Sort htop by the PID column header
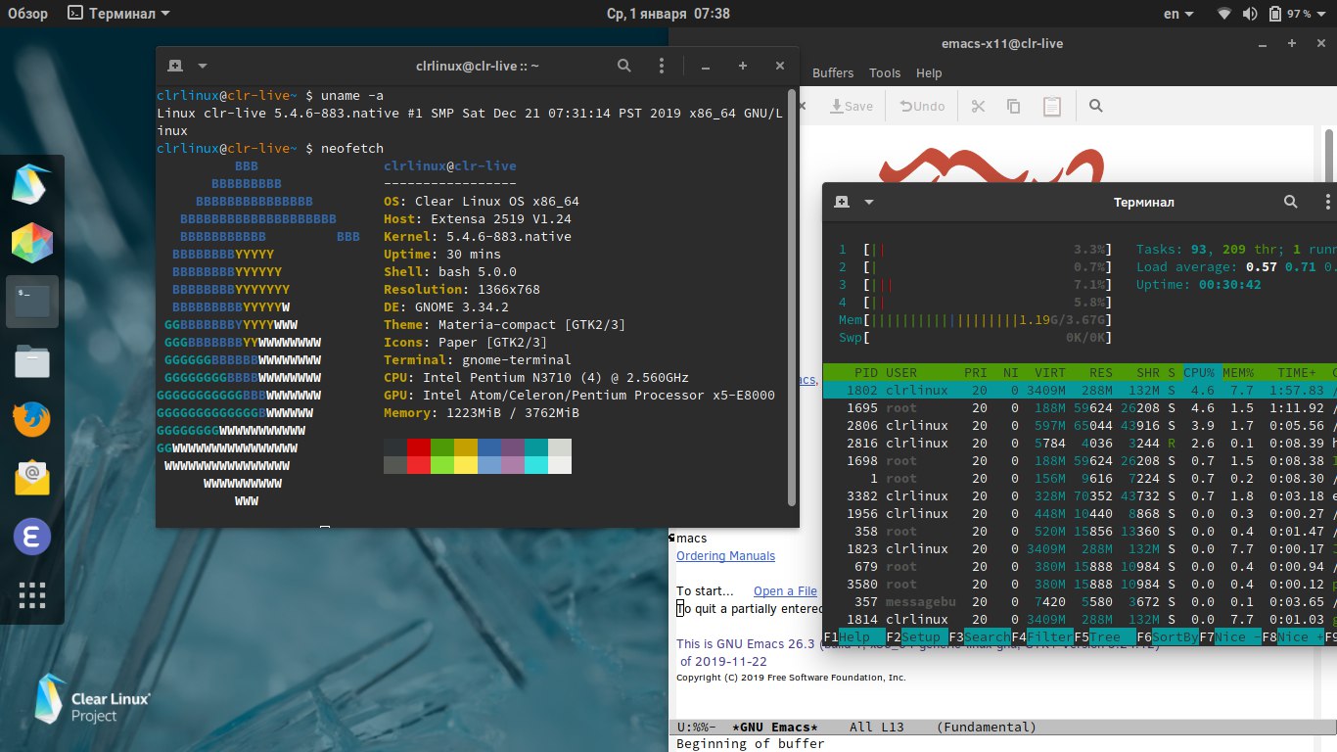The image size is (1337, 752). [x=866, y=373]
